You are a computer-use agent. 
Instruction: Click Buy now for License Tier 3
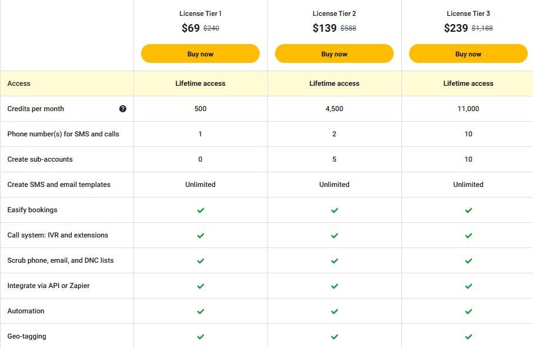point(468,53)
